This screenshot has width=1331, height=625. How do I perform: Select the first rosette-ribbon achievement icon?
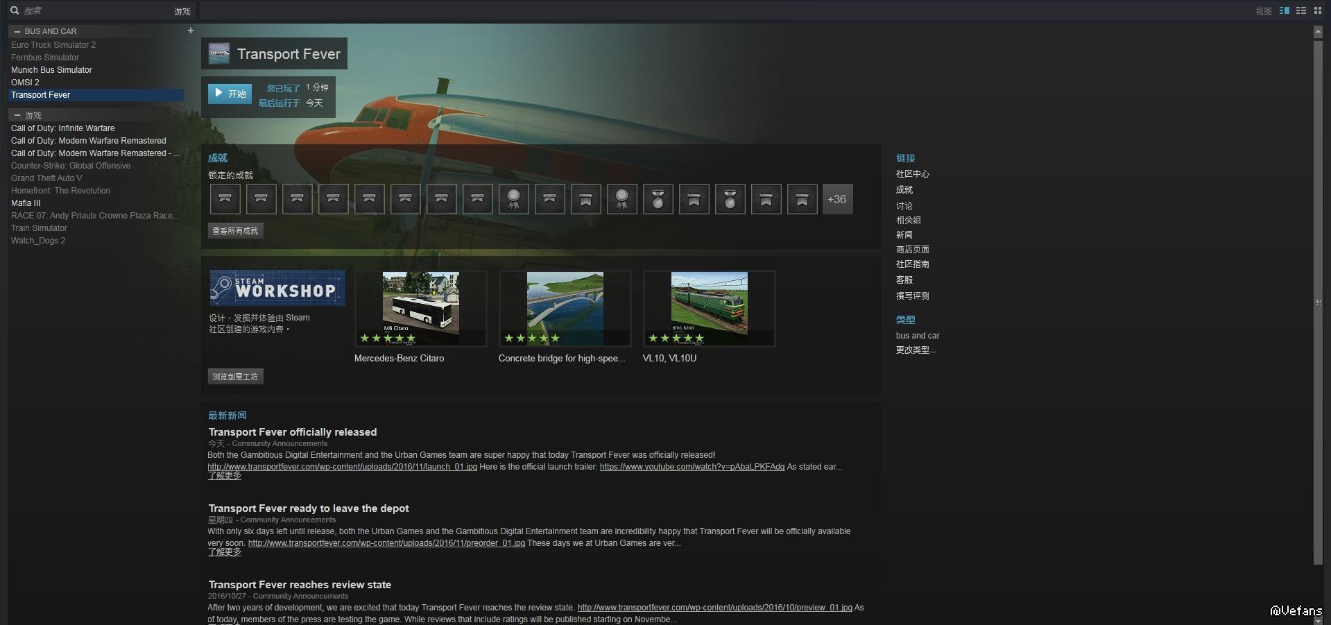514,199
